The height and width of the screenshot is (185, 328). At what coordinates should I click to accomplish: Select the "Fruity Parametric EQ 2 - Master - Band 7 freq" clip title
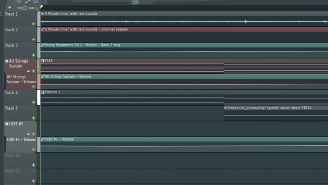[x=83, y=45]
